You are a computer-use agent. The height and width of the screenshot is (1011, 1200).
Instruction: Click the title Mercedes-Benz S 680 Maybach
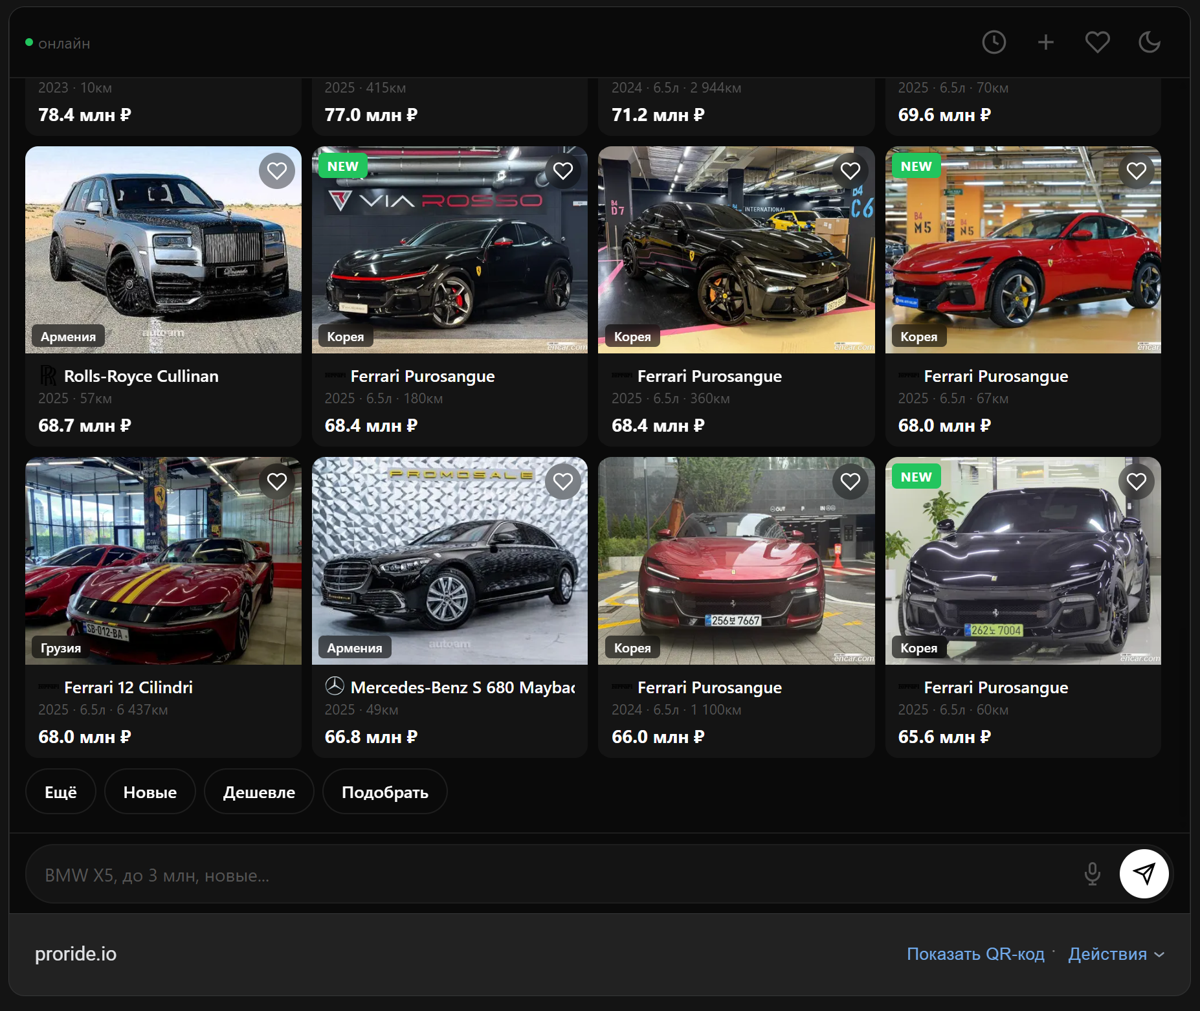463,687
